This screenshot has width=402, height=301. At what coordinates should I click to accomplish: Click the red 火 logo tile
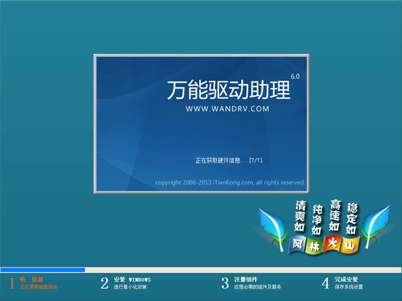333,244
